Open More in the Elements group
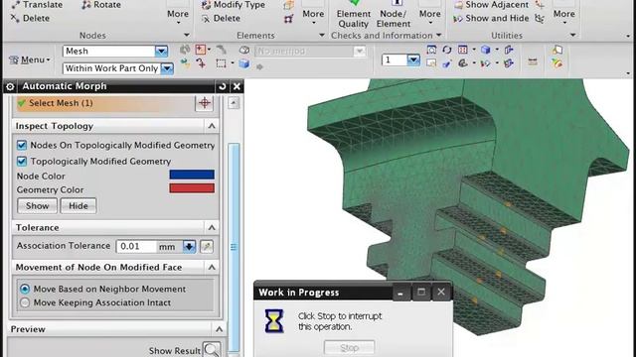This screenshot has width=636, height=357. click(x=313, y=15)
